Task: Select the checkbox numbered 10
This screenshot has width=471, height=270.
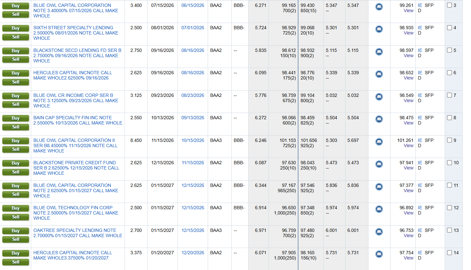Action: pyautogui.click(x=450, y=163)
